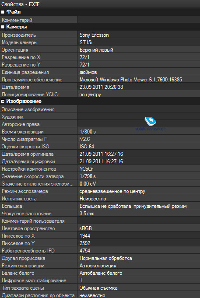Select the Вспышка property row

[100, 206]
